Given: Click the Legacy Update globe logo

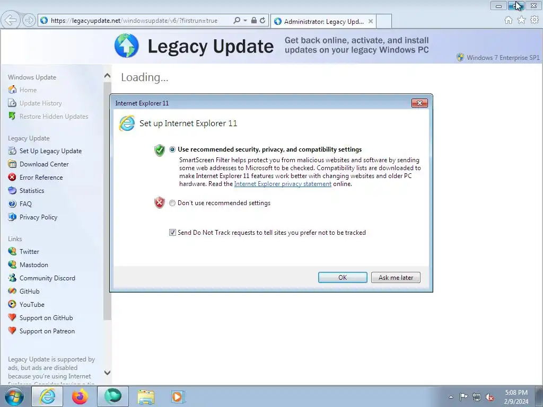Looking at the screenshot, I should [127, 46].
